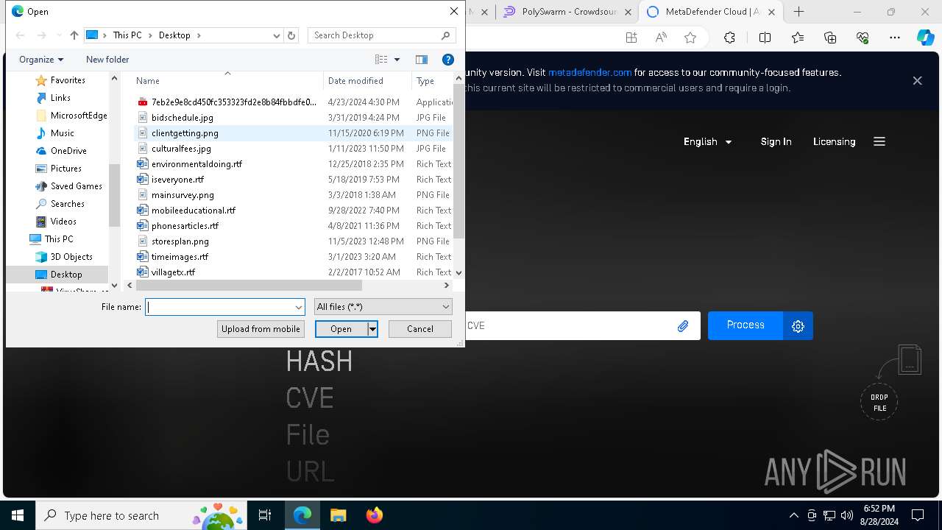Screen dimensions: 942x530
Task: Open Edge favorites list icon
Action: 798,38
